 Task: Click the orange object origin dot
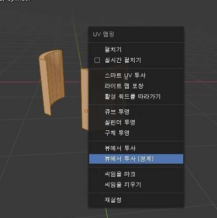86,111
